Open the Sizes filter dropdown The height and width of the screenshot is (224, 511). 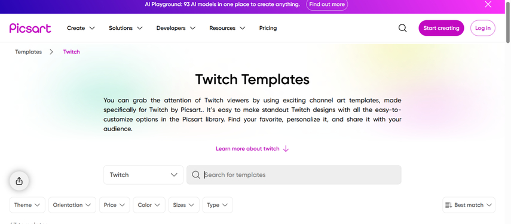[x=184, y=205]
